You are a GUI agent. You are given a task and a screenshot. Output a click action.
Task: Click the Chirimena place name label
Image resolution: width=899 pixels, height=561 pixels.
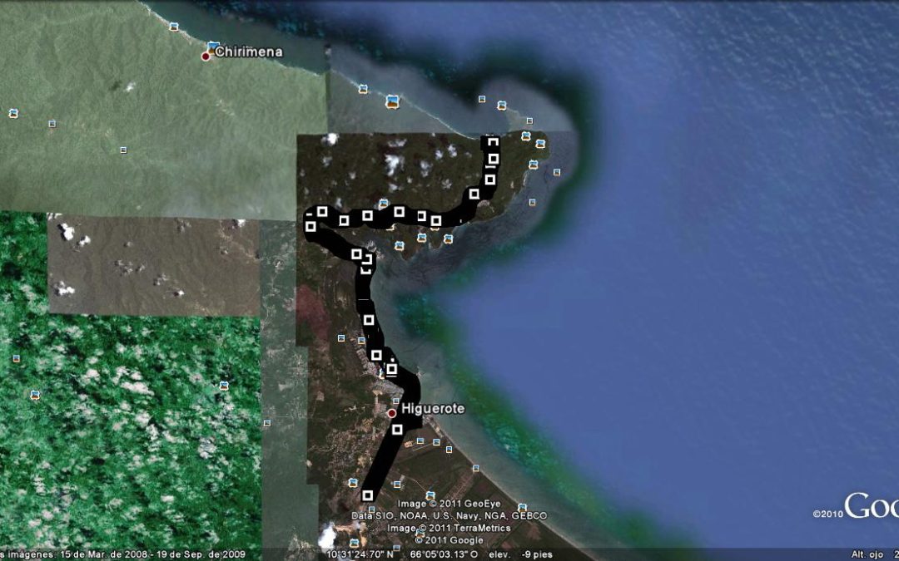pyautogui.click(x=248, y=52)
